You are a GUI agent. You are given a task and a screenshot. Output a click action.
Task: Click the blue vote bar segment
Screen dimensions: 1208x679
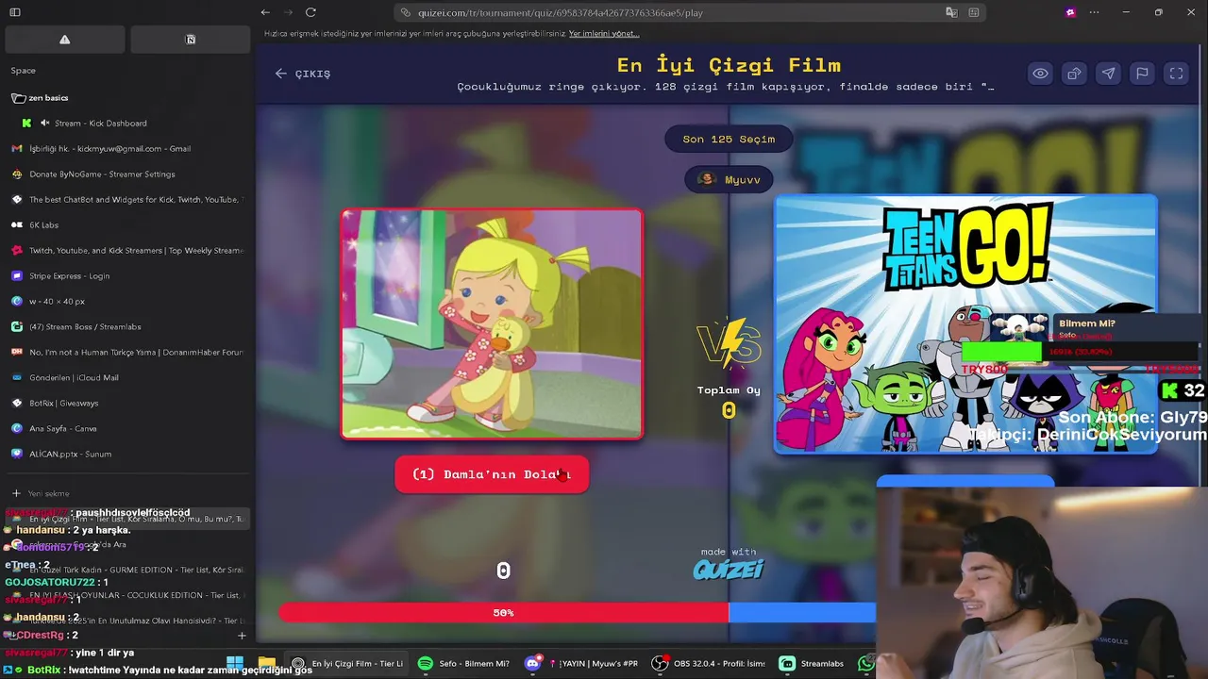(x=802, y=613)
